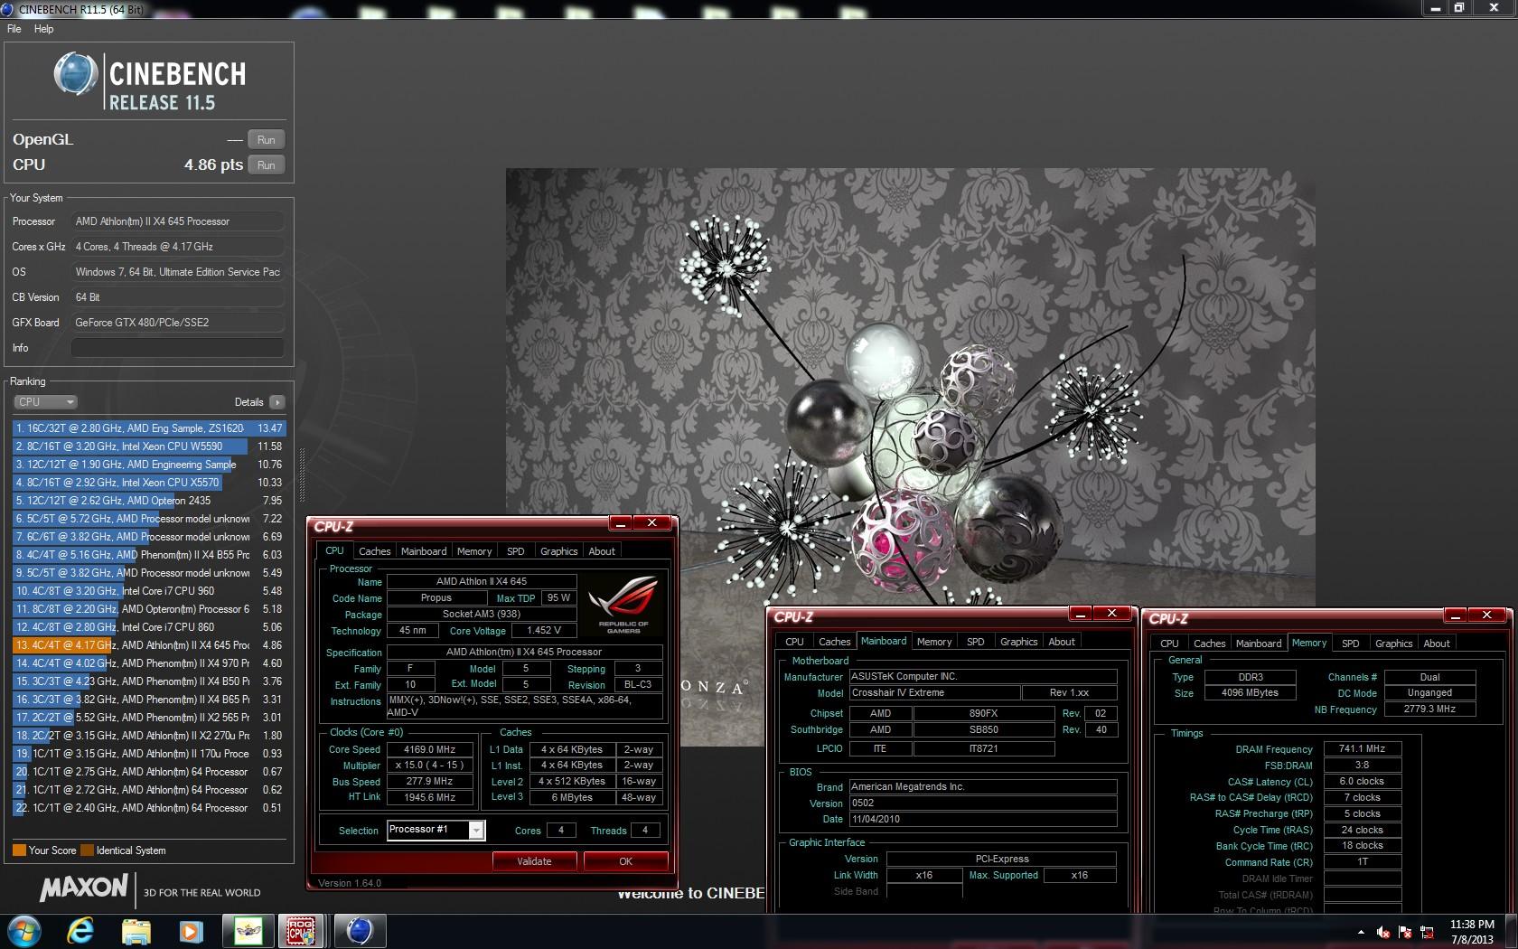Screen dimensions: 1518x949
Task: Select SPD tab in CPU-Z Memory window
Action: click(x=1350, y=644)
